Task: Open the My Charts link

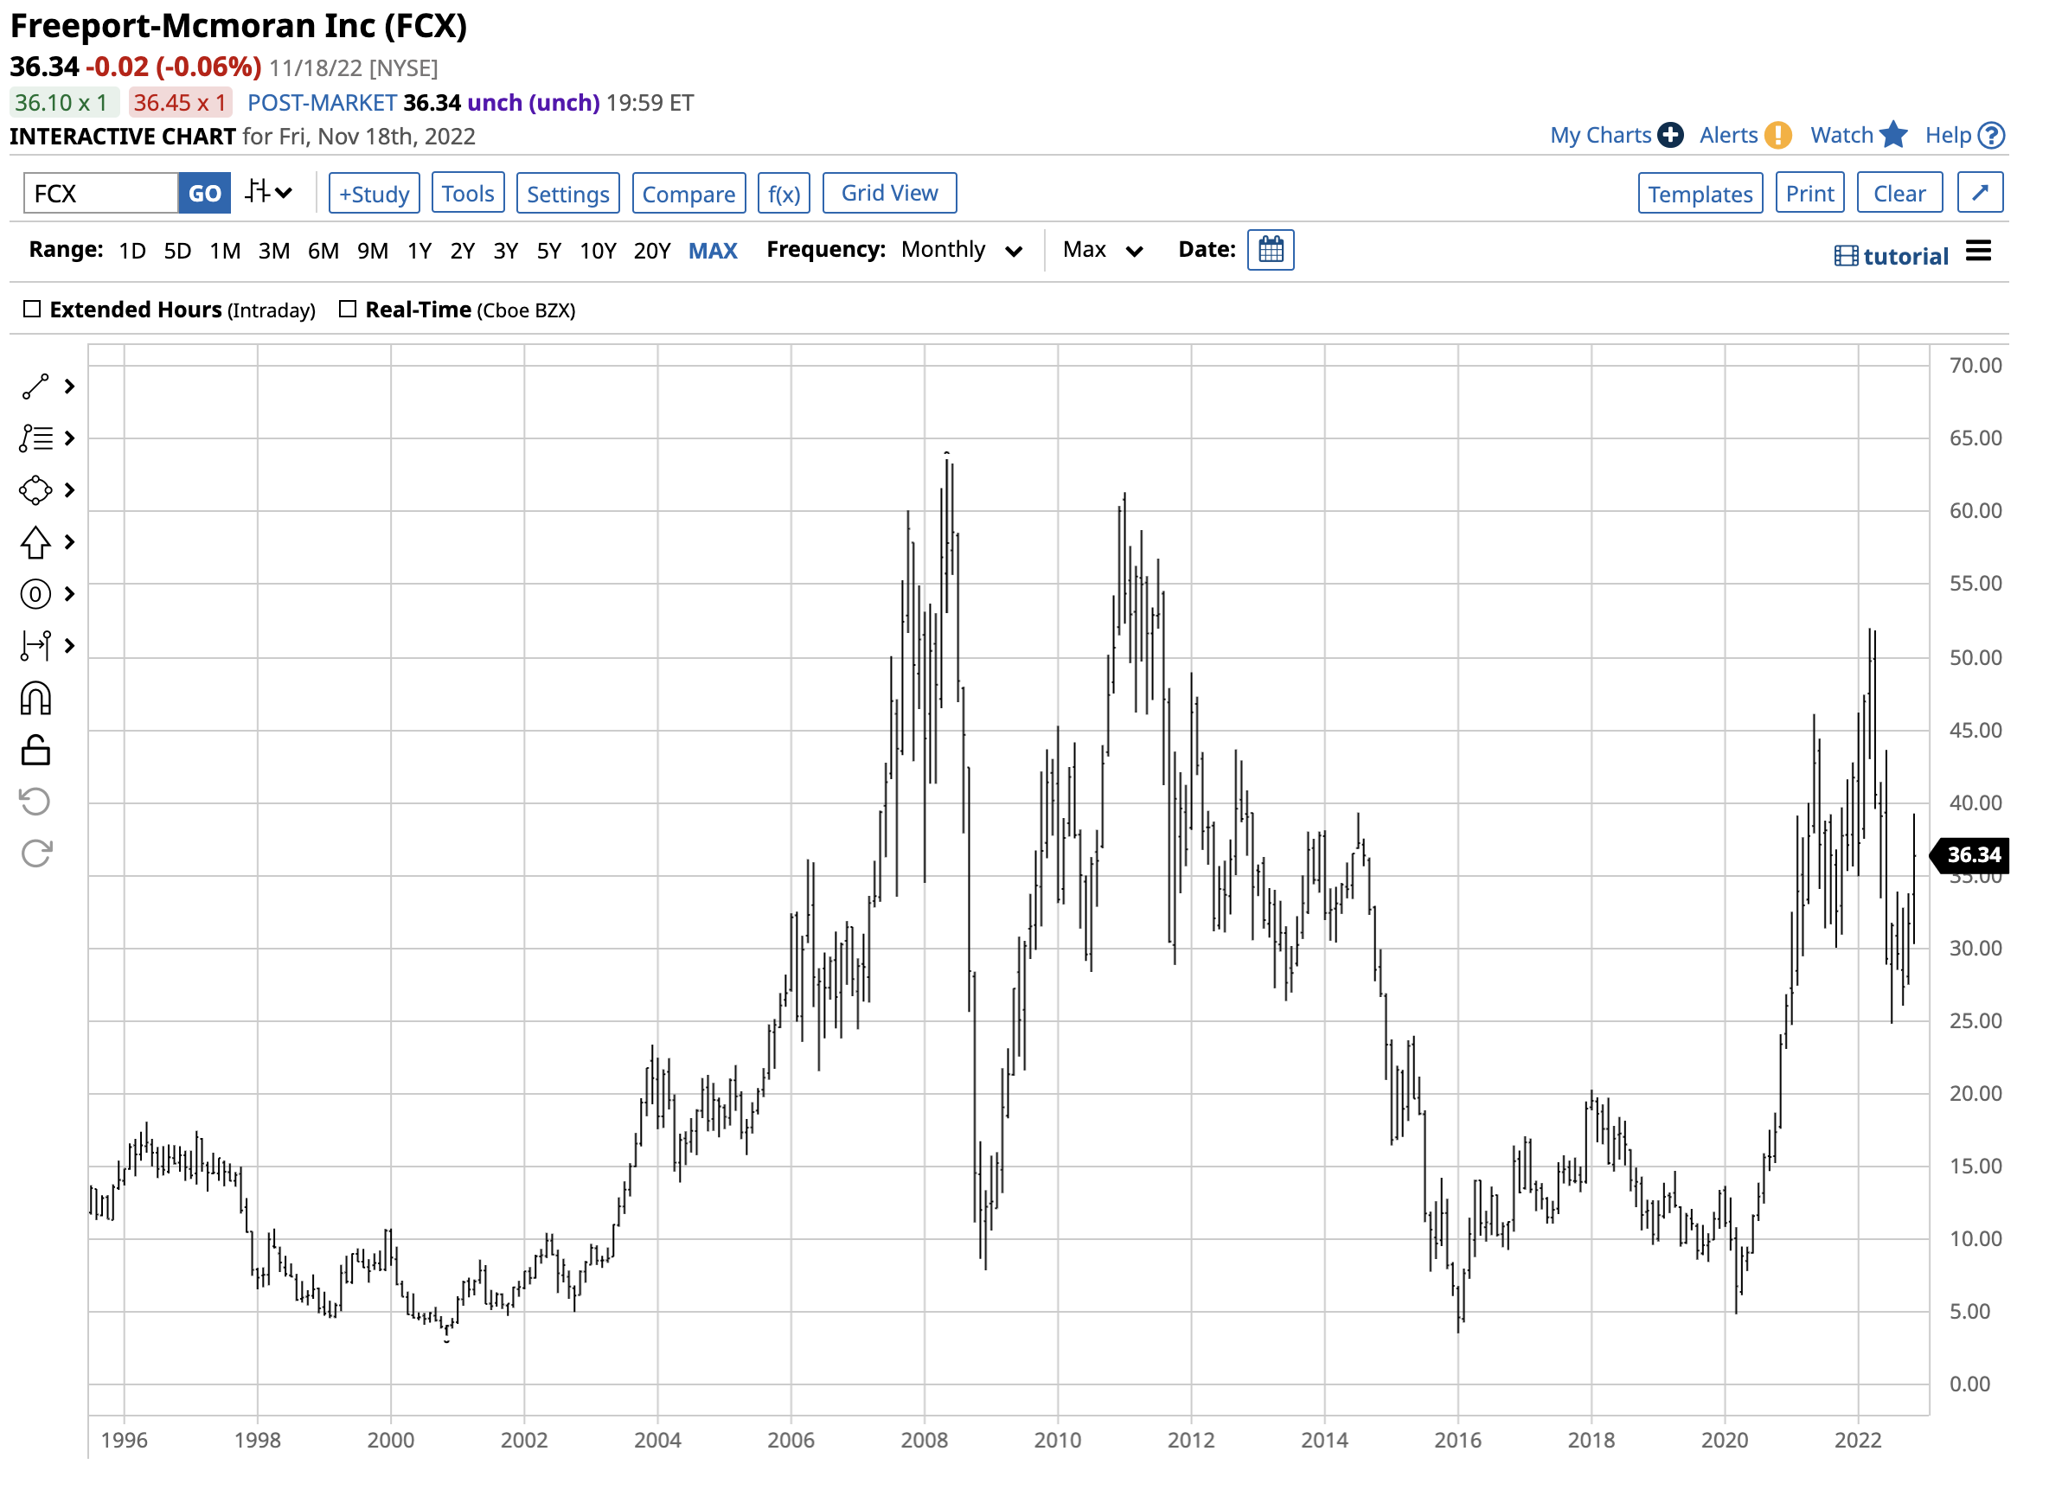Action: (1602, 136)
